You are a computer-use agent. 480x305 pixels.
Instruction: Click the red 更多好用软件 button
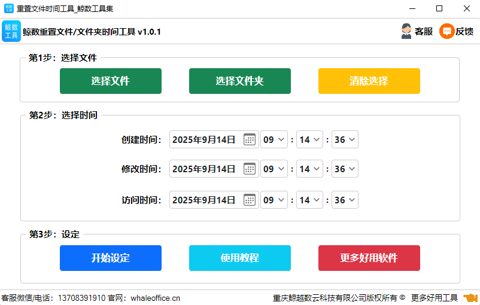coord(369,258)
